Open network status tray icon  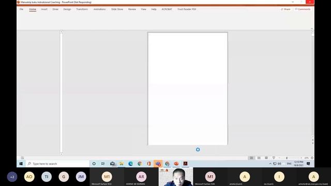(275, 164)
